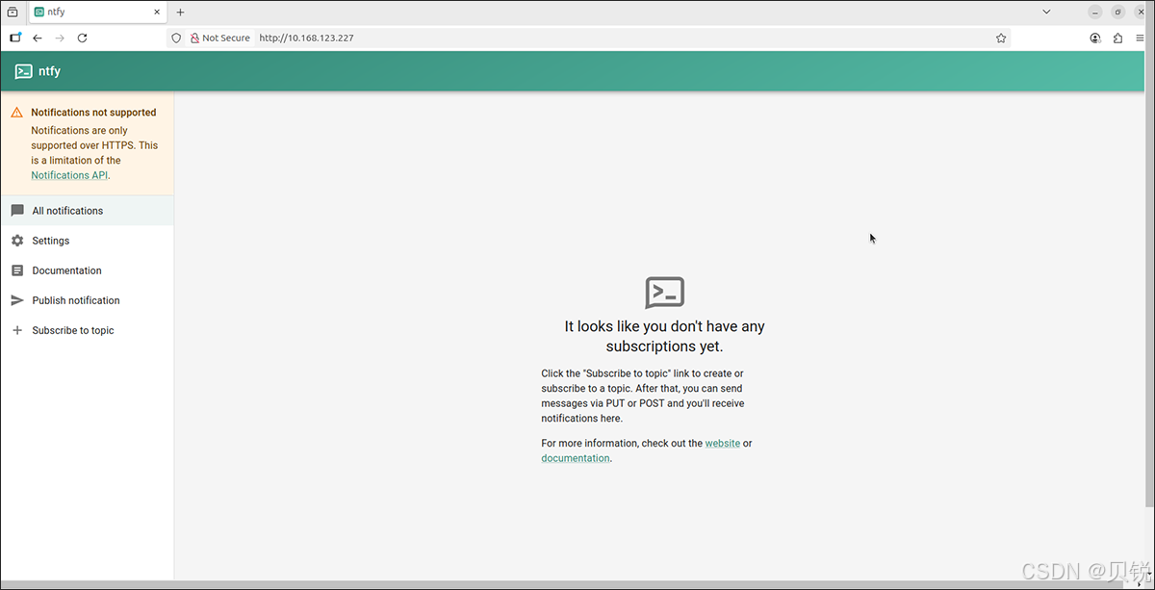Open the website link in help text
1155x590 pixels.
[x=723, y=444]
